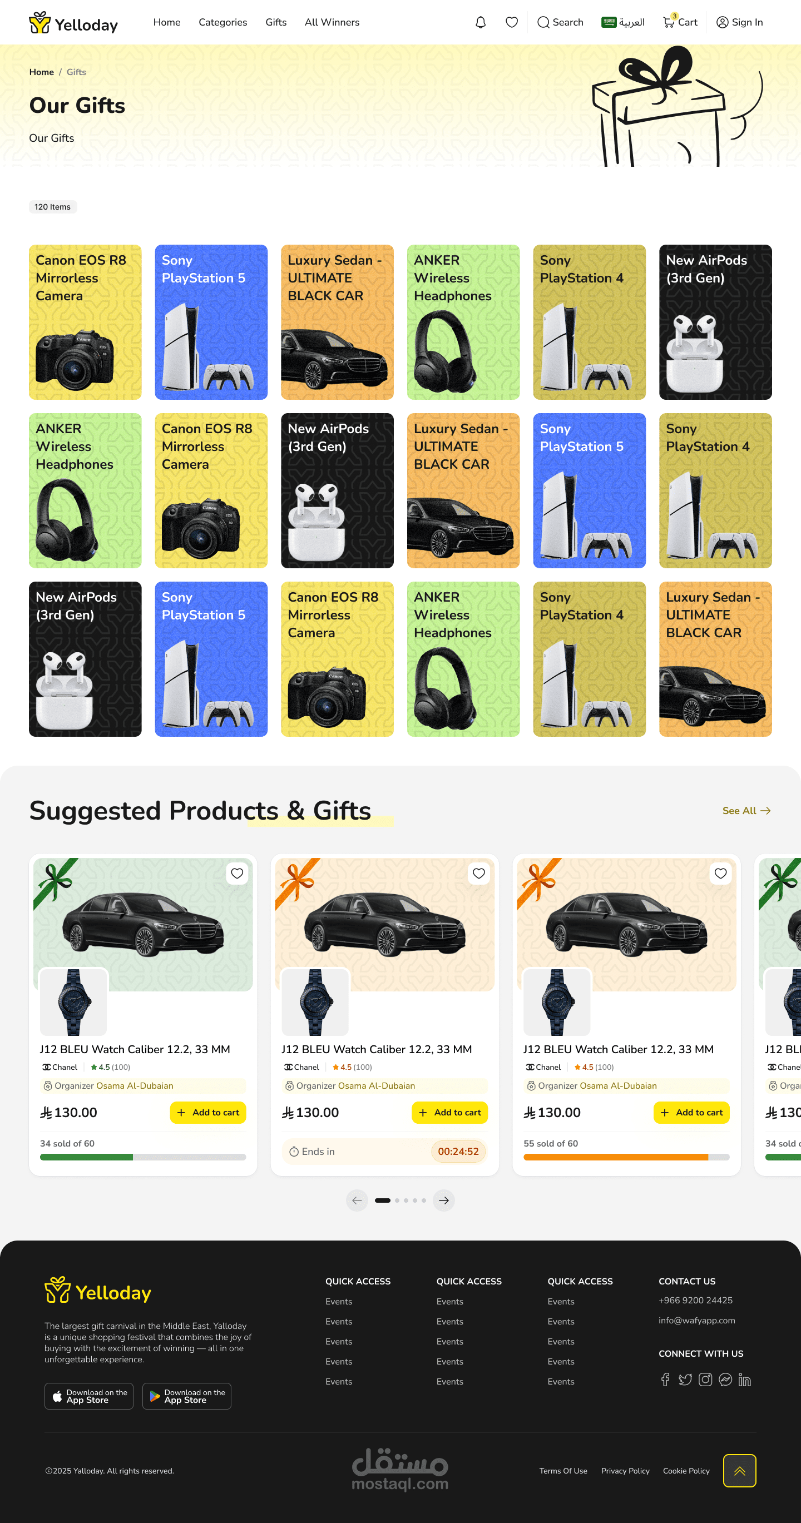Viewport: 801px width, 1523px height.
Task: Open wishlist heart icon in header
Action: [x=512, y=22]
